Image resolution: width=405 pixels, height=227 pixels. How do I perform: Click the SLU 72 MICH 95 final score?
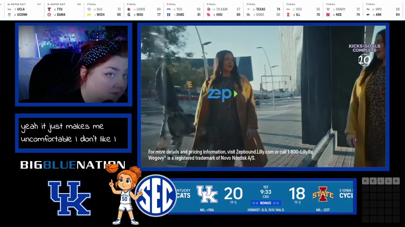(x=104, y=10)
